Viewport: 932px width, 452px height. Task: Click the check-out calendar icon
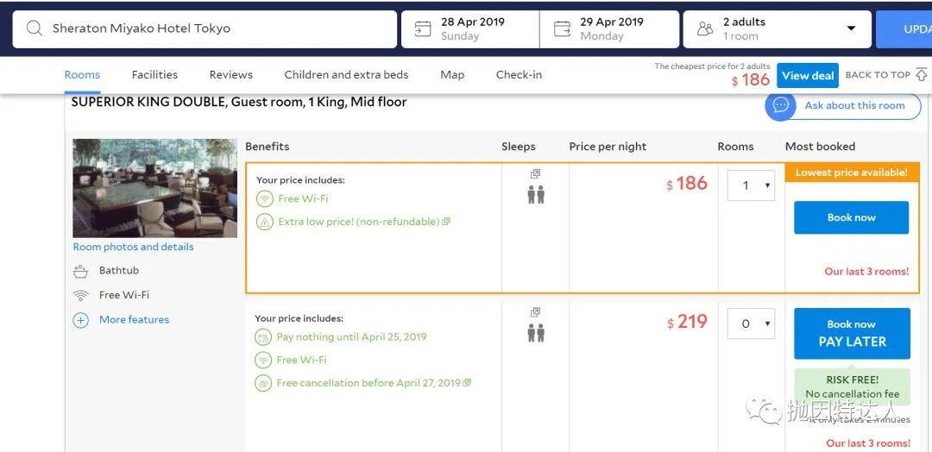[x=562, y=28]
